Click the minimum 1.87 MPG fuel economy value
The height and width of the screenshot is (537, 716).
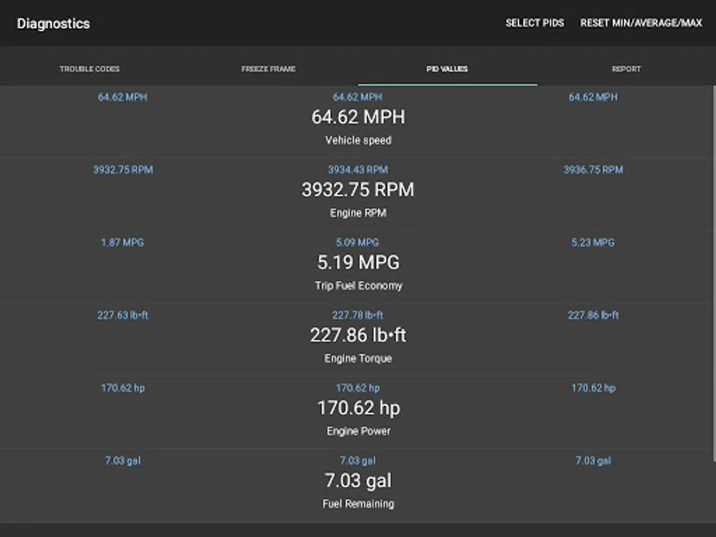[122, 243]
